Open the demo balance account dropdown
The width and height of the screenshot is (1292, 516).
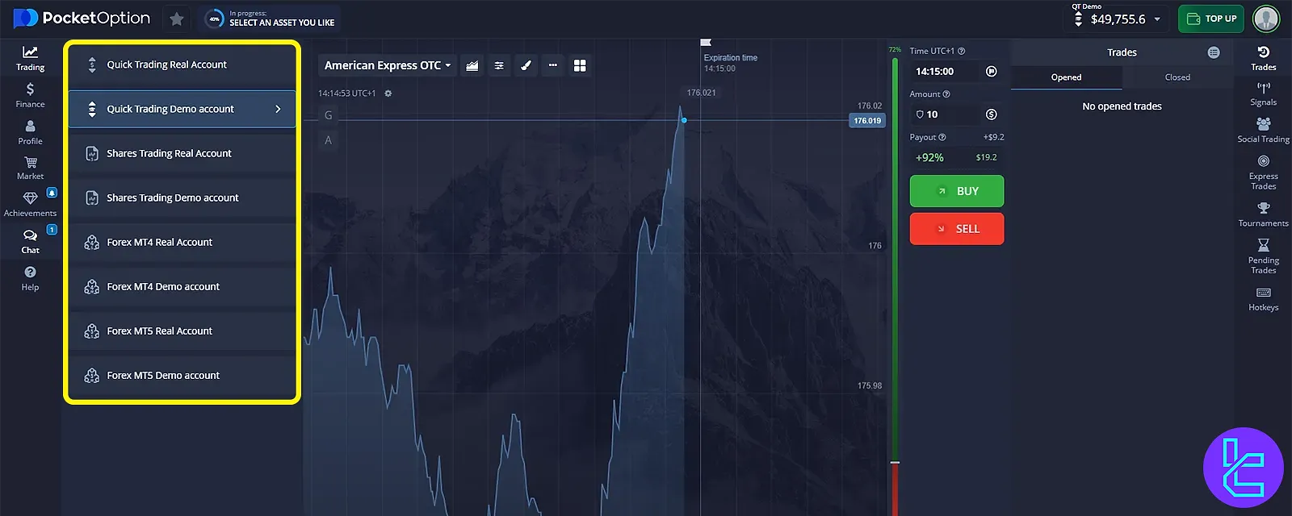coord(1118,19)
